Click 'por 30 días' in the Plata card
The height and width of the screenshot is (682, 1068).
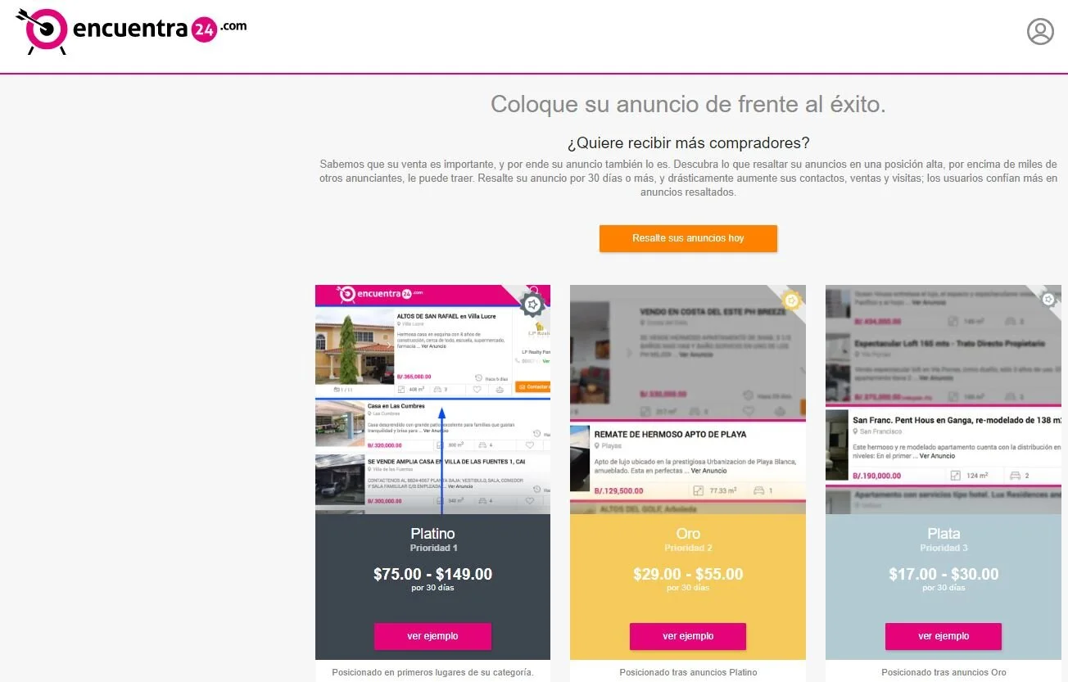click(944, 588)
